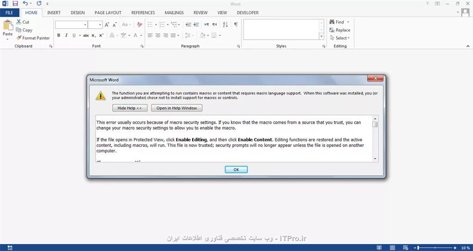The width and height of the screenshot is (473, 251).
Task: Switch to Read Mode view in status bar
Action: click(379, 248)
